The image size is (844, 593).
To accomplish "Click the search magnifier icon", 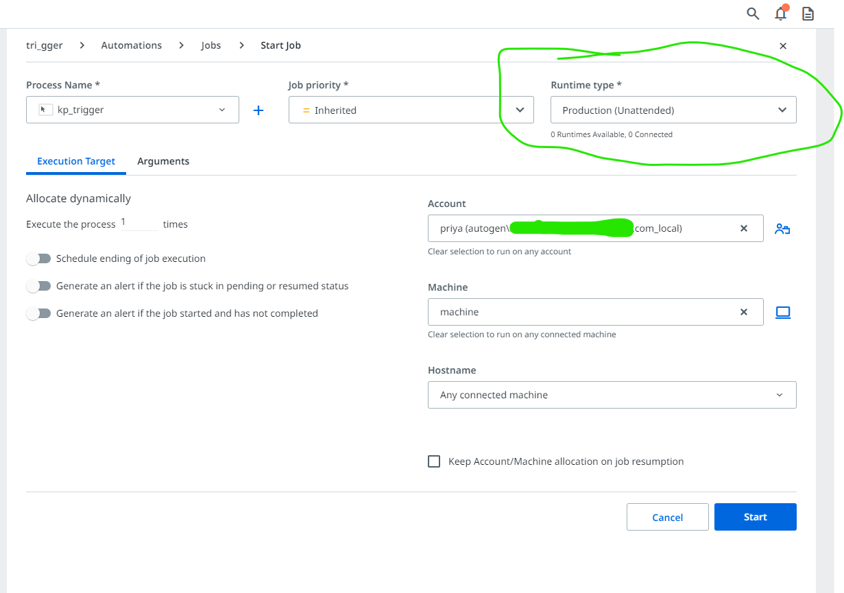I will 753,14.
